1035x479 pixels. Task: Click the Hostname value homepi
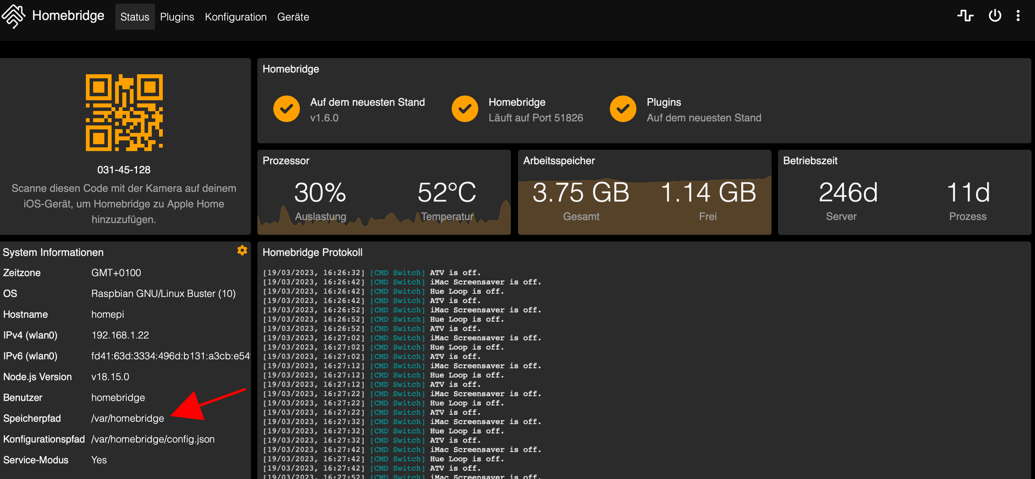pos(108,315)
